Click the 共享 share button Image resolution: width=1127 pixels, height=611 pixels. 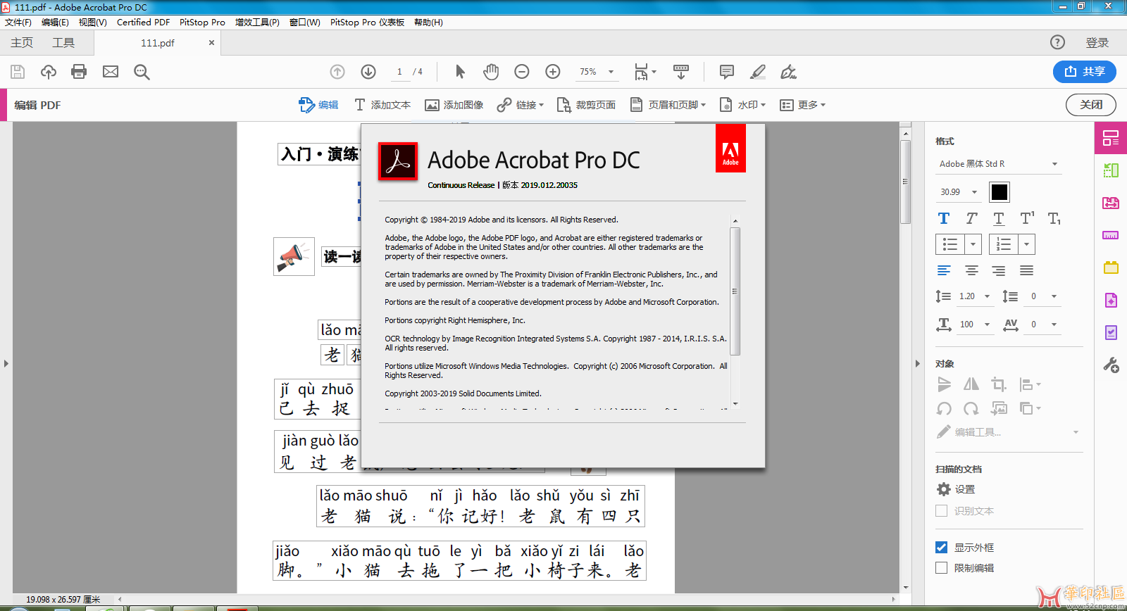[x=1085, y=71]
